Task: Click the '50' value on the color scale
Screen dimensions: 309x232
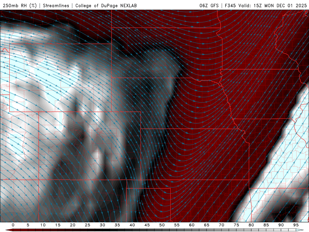Action: [x=162, y=225]
